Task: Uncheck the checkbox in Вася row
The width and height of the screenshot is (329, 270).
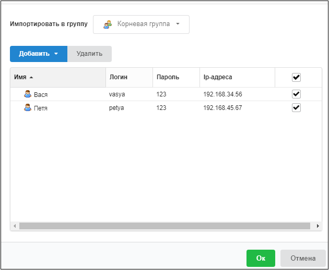Action: 296,94
